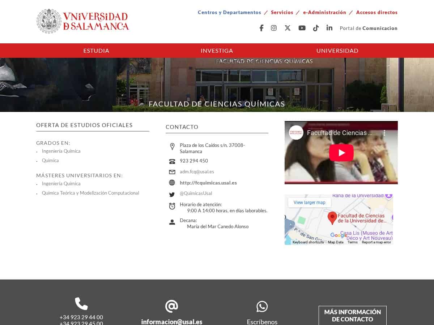Open Accesos directos top link
This screenshot has width=434, height=325.
(x=377, y=12)
